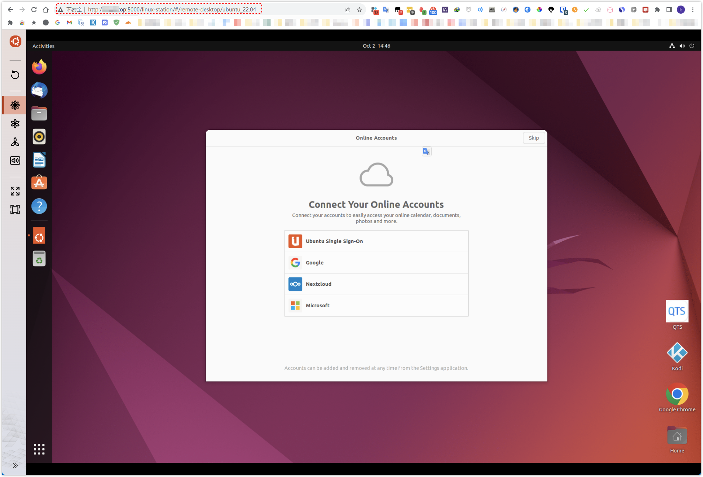Image resolution: width=703 pixels, height=477 pixels.
Task: Open the Google bookmark in bookmarks bar
Action: [x=58, y=23]
